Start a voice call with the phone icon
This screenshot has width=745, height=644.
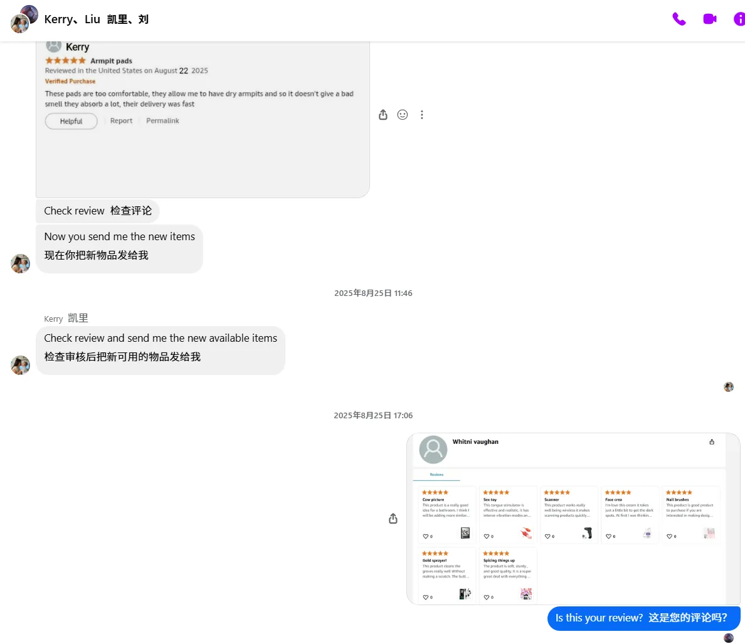[679, 19]
